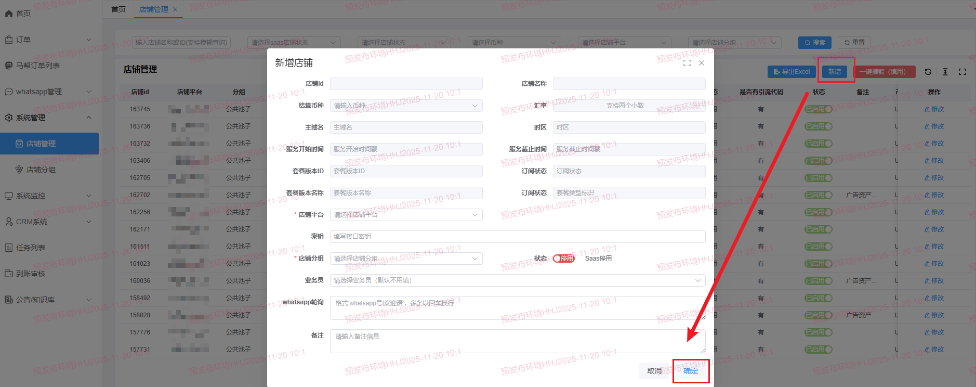
Task: Click the 确定 button to confirm
Action: click(691, 371)
